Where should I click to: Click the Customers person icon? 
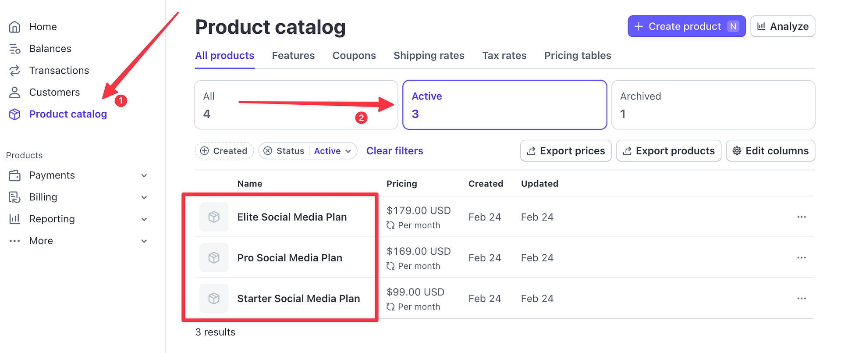(15, 92)
